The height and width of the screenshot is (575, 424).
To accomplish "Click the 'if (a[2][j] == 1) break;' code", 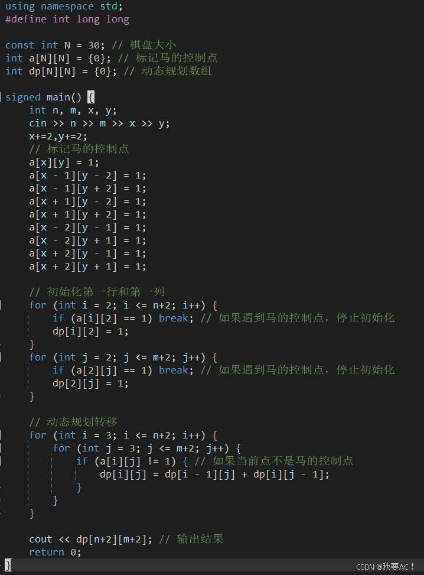I will click(x=123, y=370).
